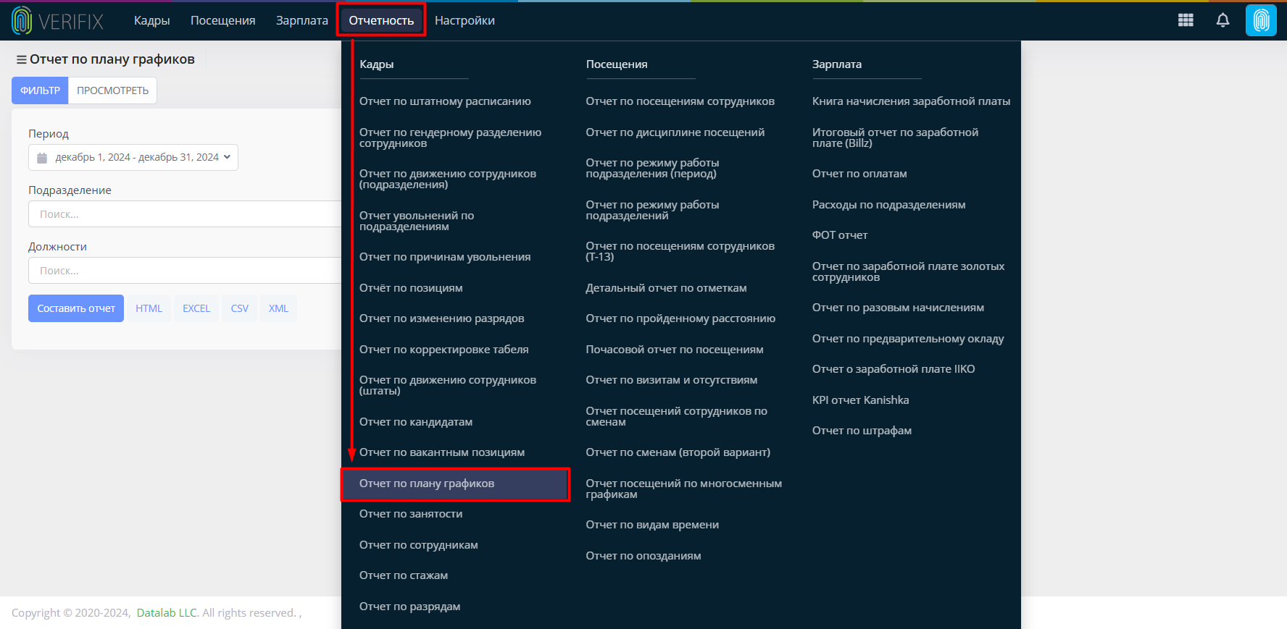1287x629 pixels.
Task: Select Отчет по оплатам
Action: click(x=859, y=174)
